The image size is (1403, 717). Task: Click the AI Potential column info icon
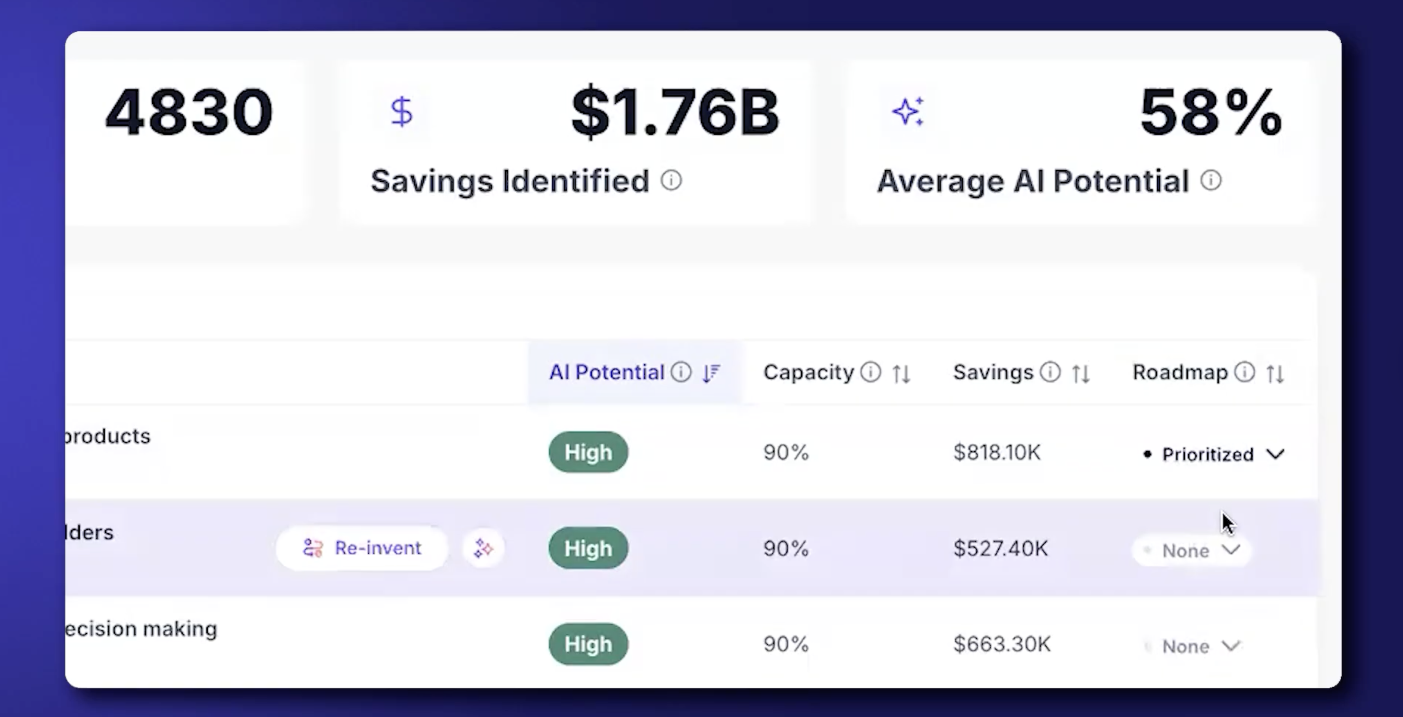click(681, 373)
